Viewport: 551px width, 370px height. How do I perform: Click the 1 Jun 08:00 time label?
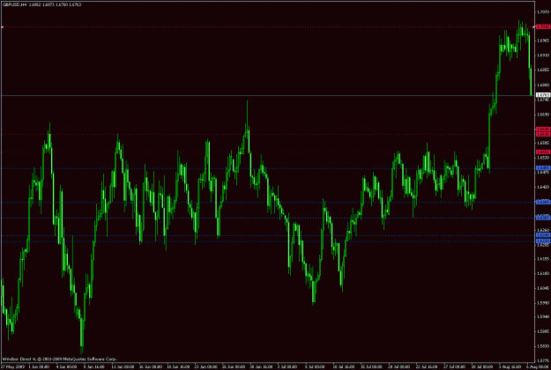(39, 366)
